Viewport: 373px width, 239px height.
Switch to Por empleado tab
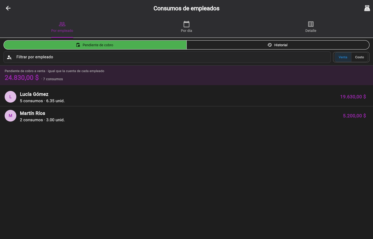click(x=62, y=27)
